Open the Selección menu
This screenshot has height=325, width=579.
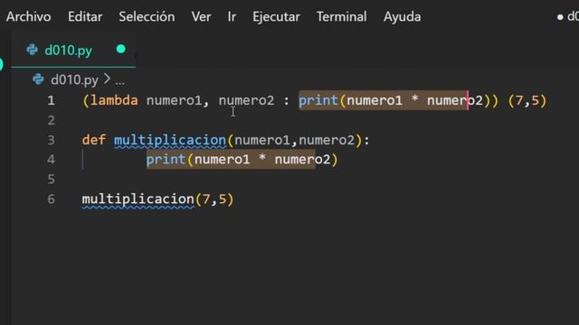click(147, 17)
